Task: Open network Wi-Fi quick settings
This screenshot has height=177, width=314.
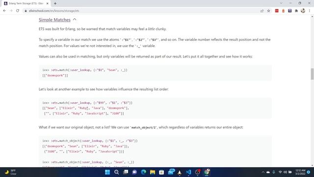Action: [280, 172]
